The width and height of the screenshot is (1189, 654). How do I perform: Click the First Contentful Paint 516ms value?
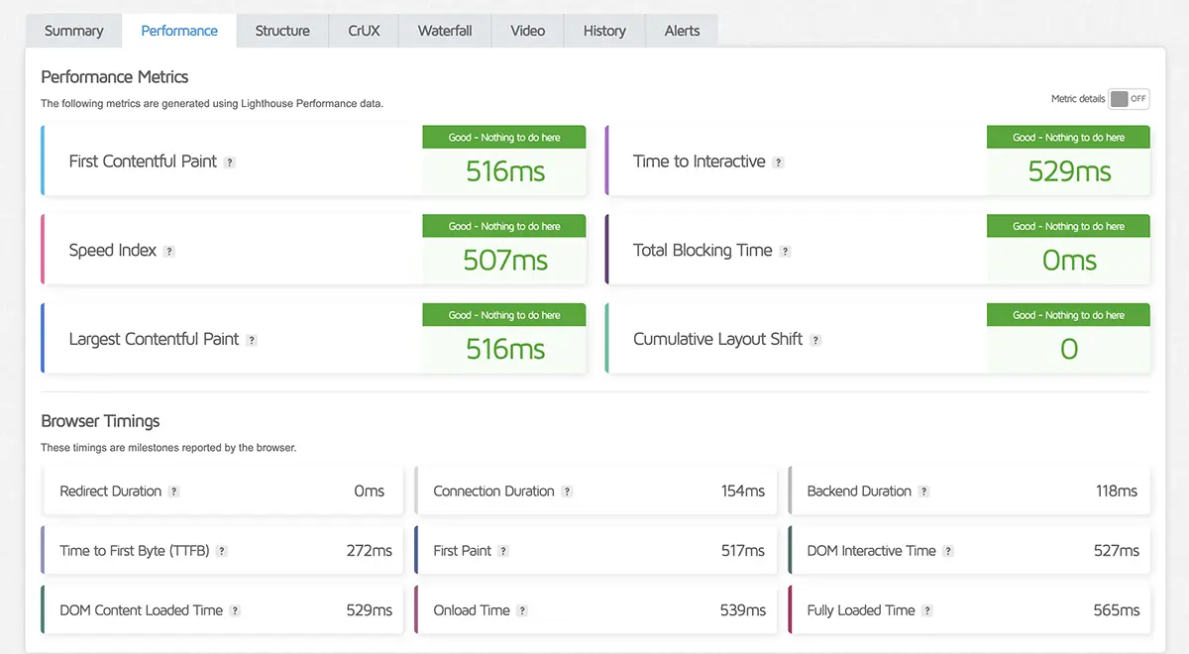pyautogui.click(x=505, y=171)
